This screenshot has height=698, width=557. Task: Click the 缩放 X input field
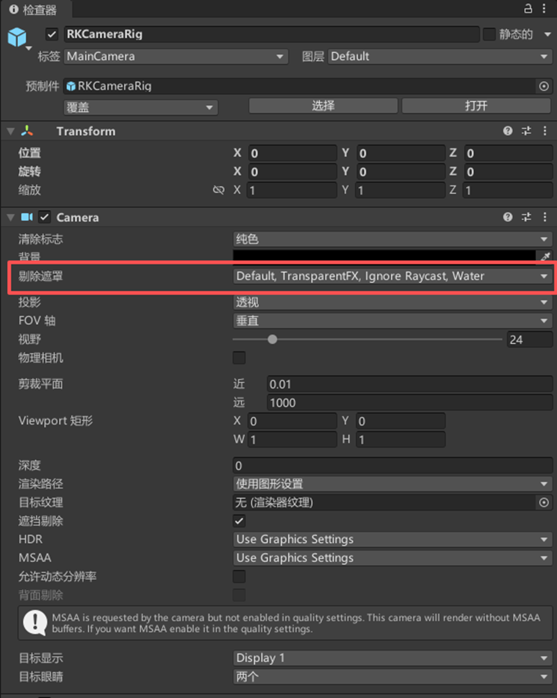pos(292,191)
